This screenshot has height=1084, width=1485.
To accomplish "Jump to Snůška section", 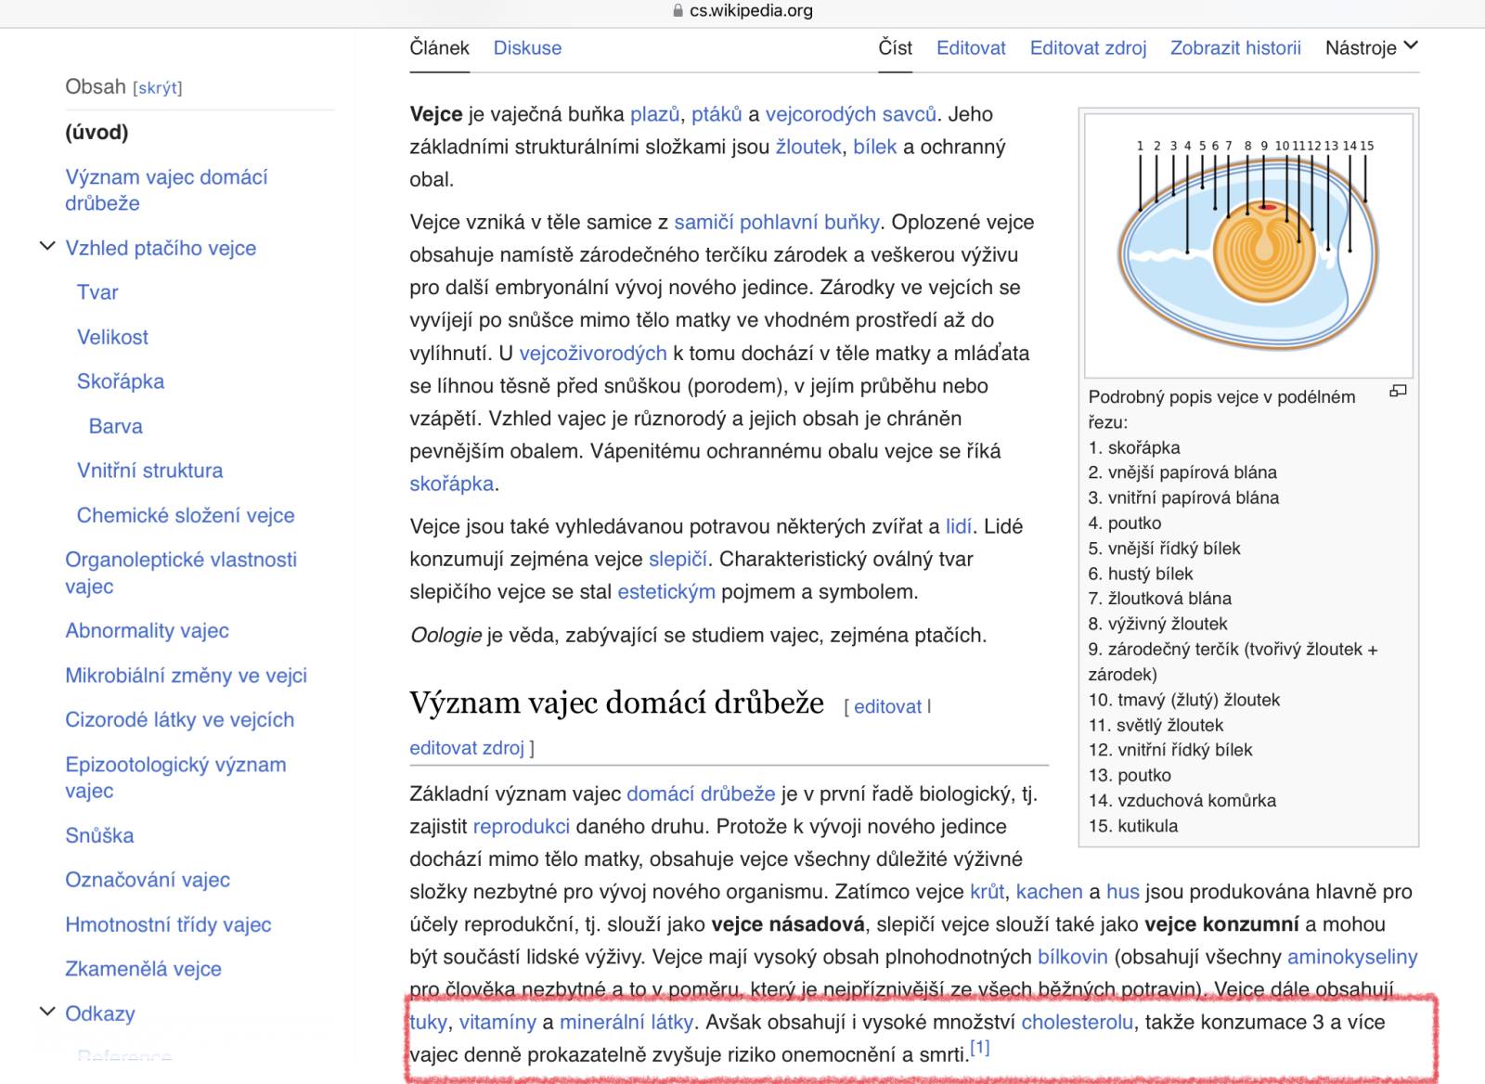I will point(99,835).
